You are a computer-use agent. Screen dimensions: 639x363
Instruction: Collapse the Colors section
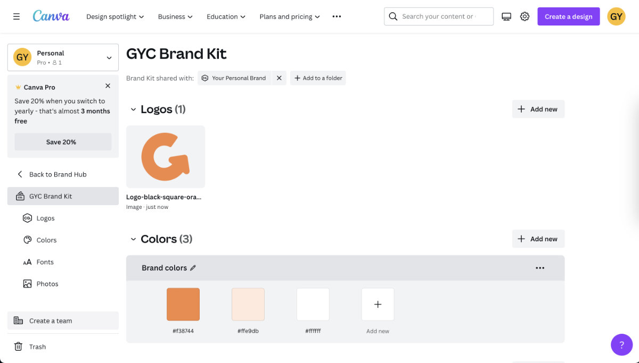(133, 239)
